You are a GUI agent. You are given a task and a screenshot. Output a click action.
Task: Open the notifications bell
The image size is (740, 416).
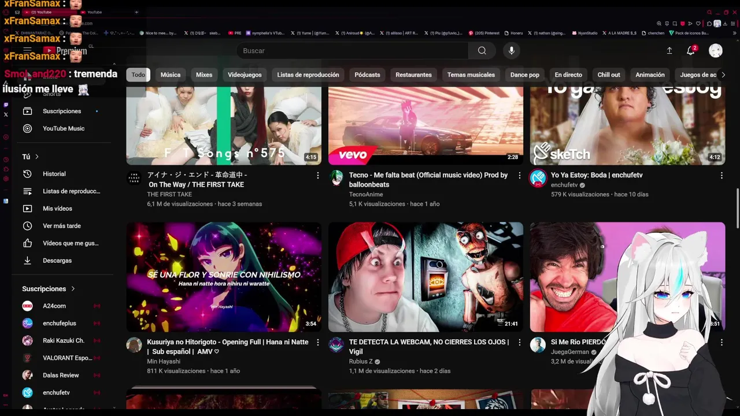point(691,51)
